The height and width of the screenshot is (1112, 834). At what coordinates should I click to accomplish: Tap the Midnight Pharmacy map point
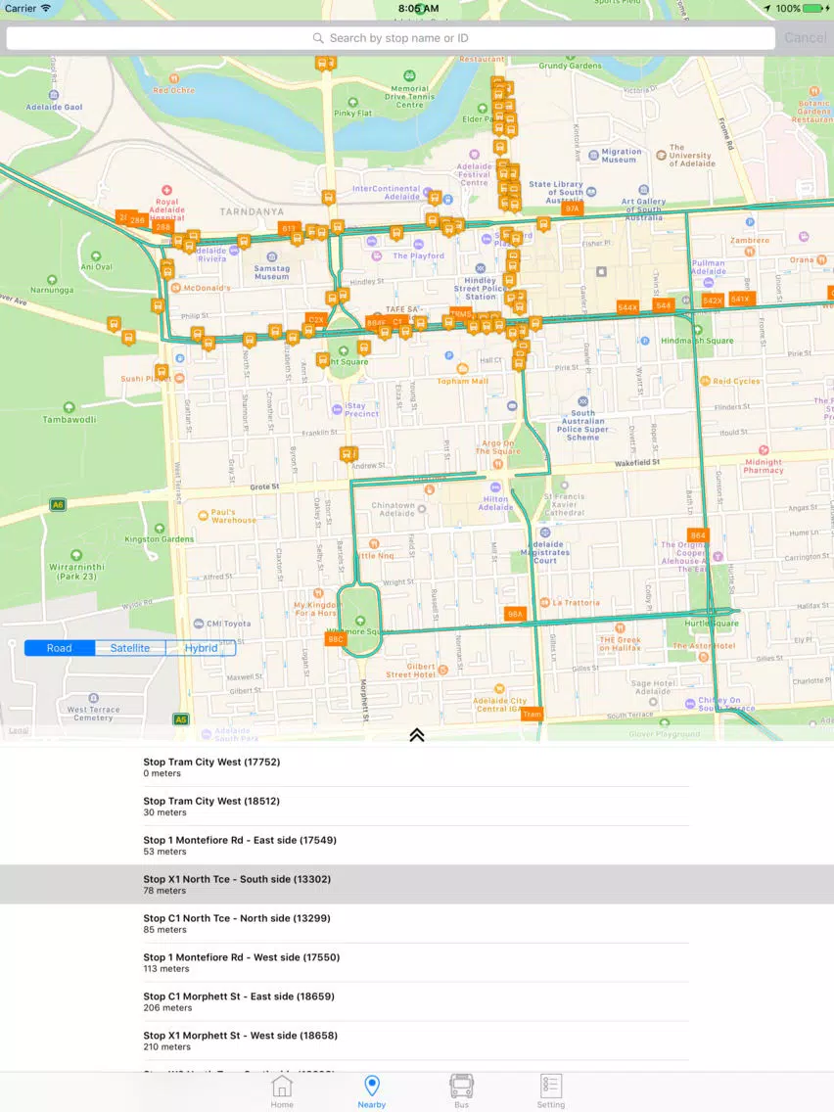pos(764,459)
